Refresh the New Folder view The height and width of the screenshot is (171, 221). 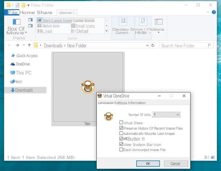pos(153,46)
